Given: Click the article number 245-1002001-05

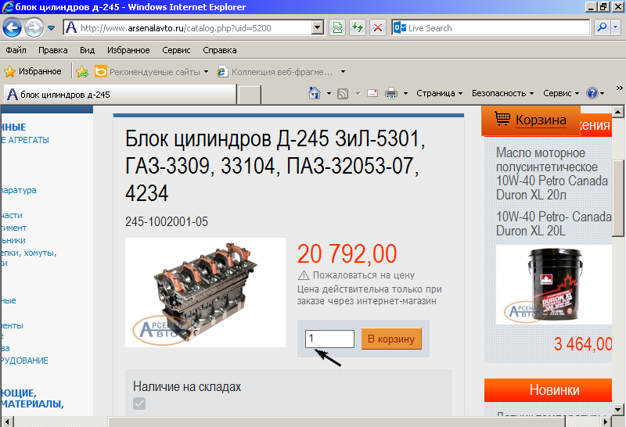Looking at the screenshot, I should point(167,221).
